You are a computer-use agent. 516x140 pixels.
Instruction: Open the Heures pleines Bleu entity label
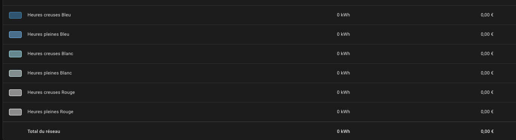point(48,34)
